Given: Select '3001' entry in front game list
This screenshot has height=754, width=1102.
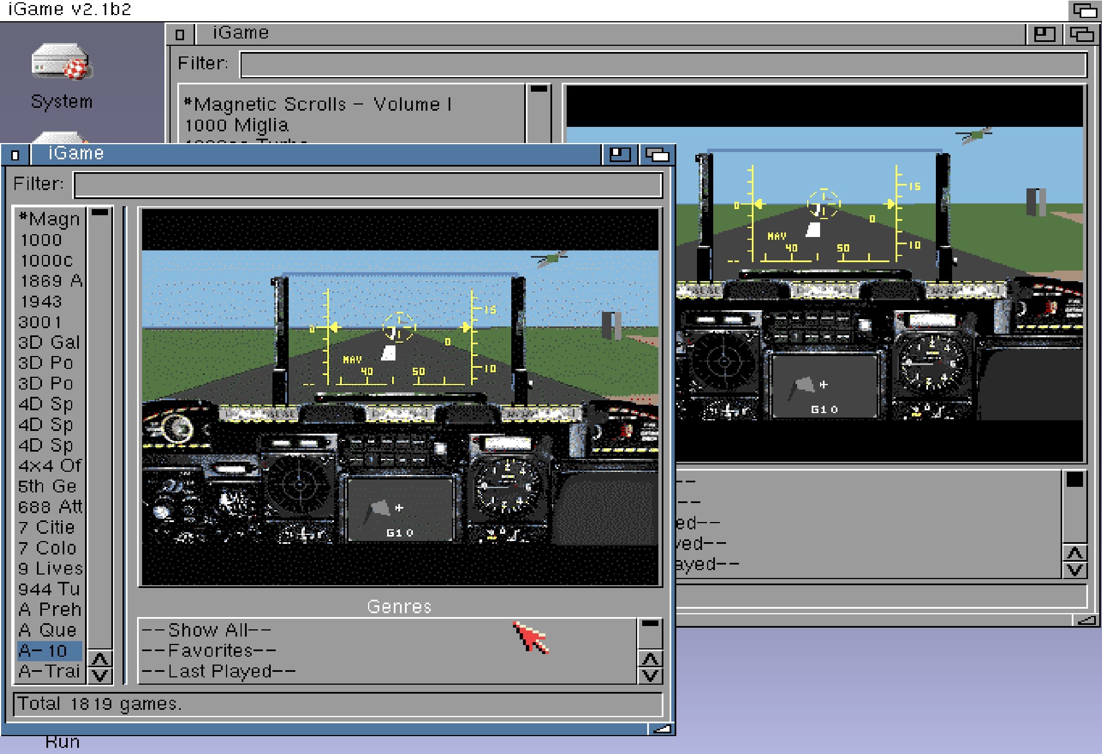Looking at the screenshot, I should coord(50,322).
